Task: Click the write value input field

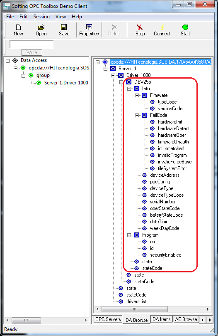Action: [x=31, y=44]
